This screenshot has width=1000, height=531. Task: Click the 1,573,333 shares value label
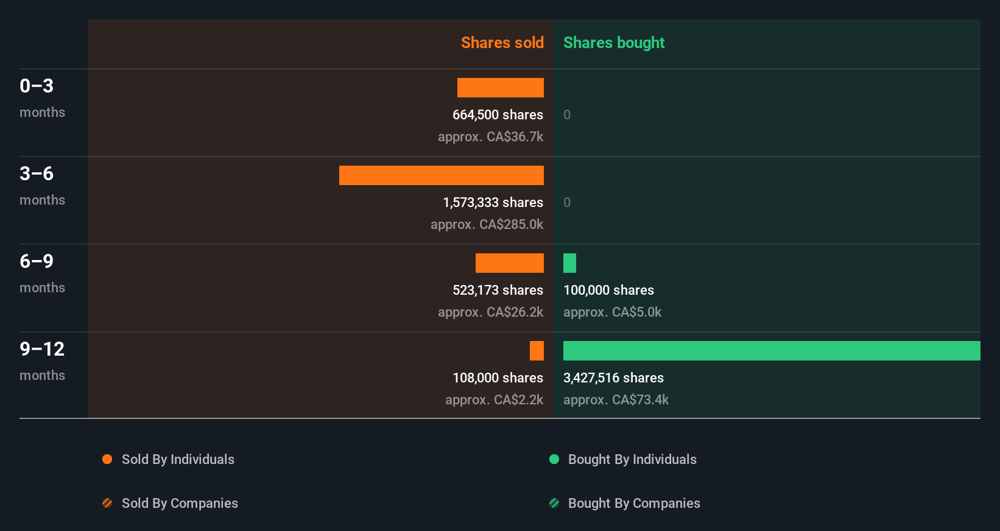coord(493,202)
